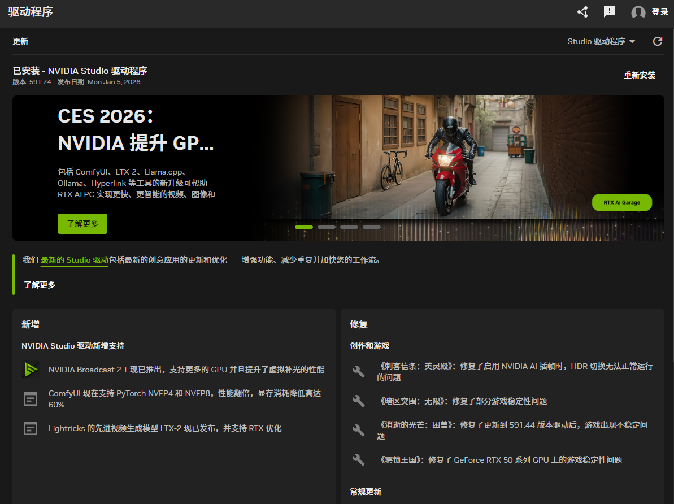This screenshot has height=504, width=674.
Task: Jump to the fourth banner carousel slide
Action: 372,227
